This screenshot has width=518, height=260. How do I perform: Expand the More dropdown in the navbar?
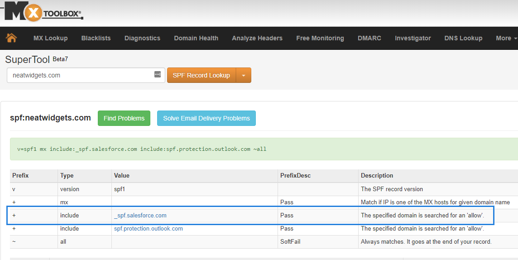pos(506,39)
